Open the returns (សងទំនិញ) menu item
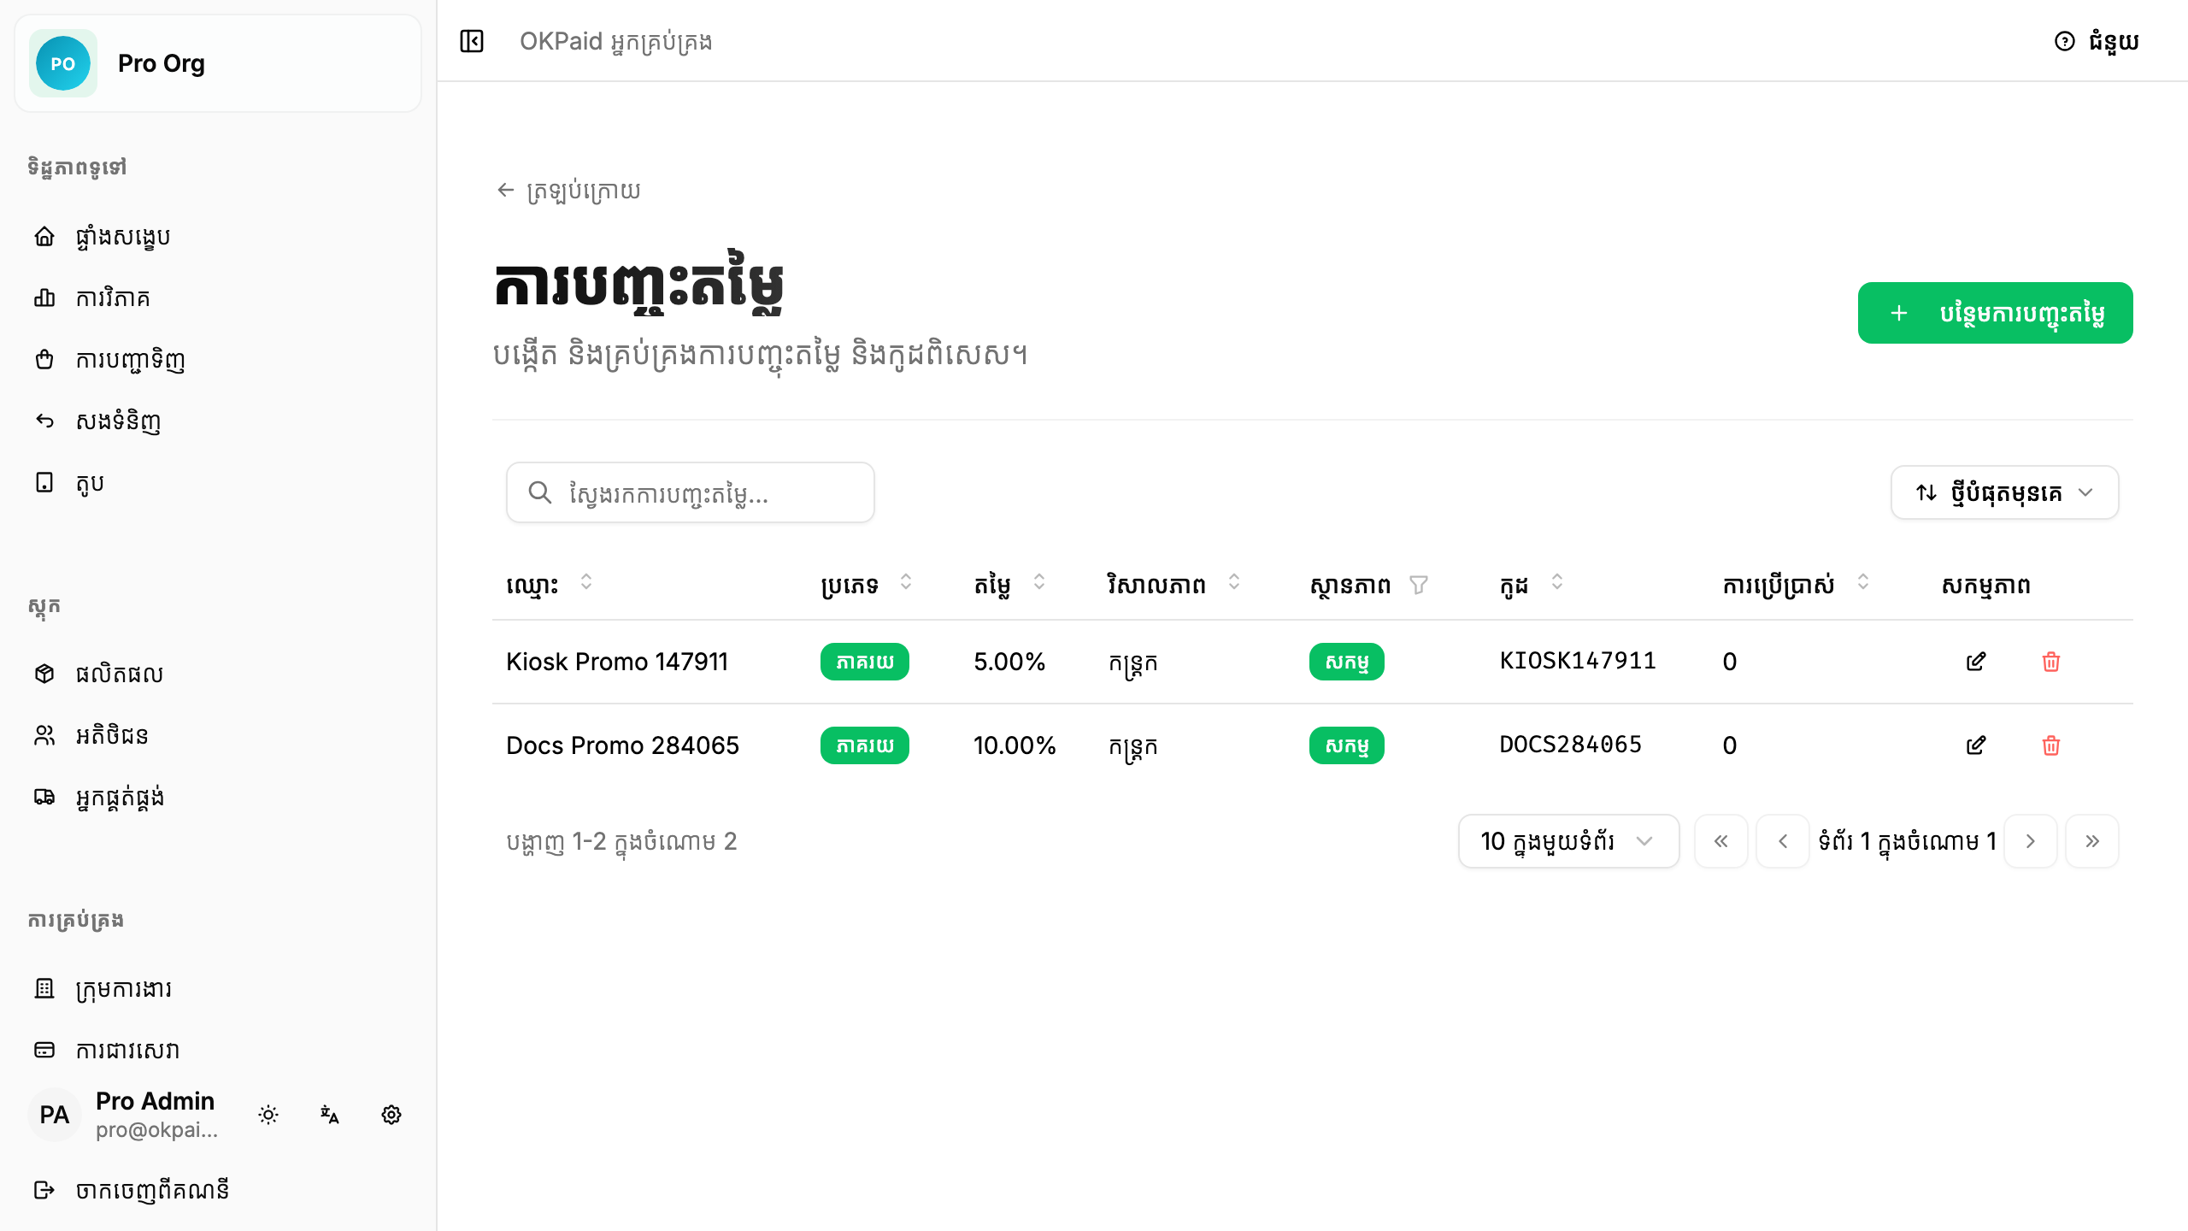Image resolution: width=2188 pixels, height=1231 pixels. pos(218,421)
